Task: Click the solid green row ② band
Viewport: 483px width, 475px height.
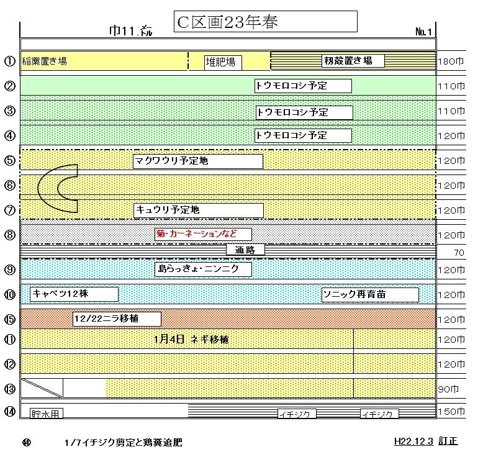Action: [228, 85]
